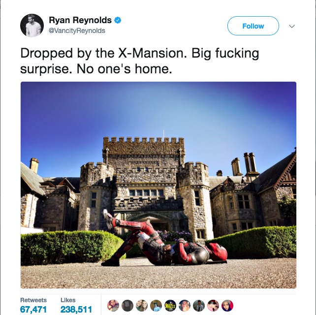
Task: Open the Deadpool mansion photo
Action: point(158,185)
